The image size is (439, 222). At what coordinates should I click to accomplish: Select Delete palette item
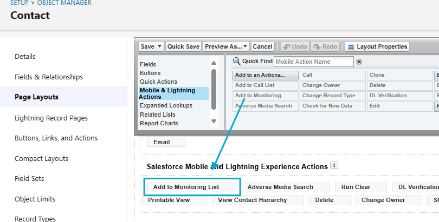[x=400, y=86]
